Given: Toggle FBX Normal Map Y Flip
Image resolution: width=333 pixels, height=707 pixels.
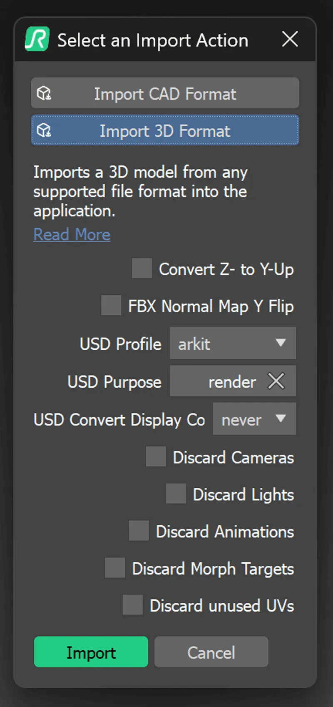Looking at the screenshot, I should tap(111, 305).
